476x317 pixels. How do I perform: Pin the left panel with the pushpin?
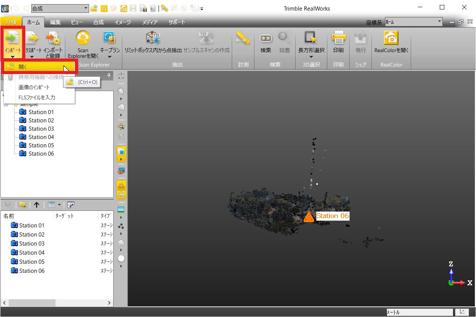pyautogui.click(x=109, y=76)
